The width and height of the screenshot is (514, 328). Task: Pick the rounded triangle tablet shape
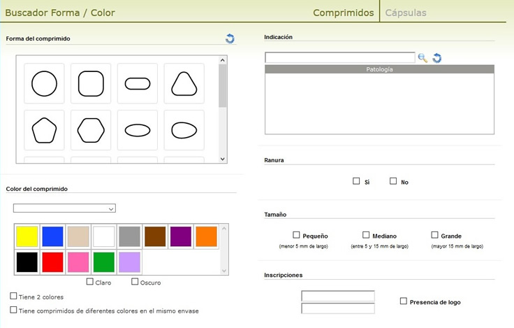point(184,83)
